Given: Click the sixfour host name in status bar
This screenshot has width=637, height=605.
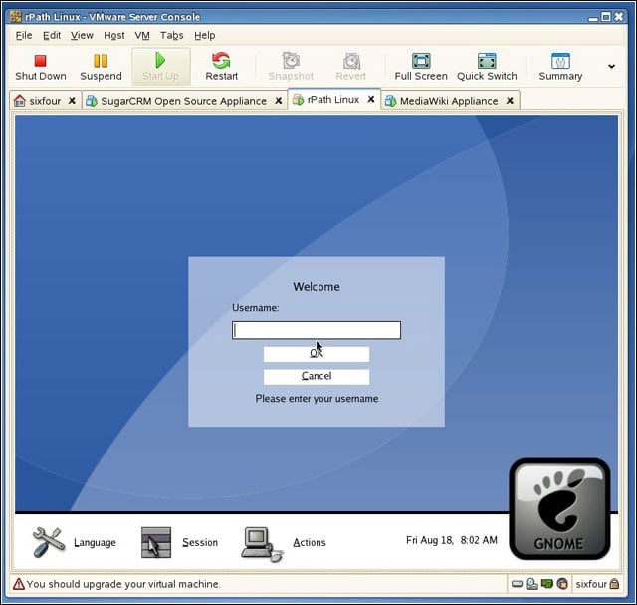Looking at the screenshot, I should pos(591,584).
